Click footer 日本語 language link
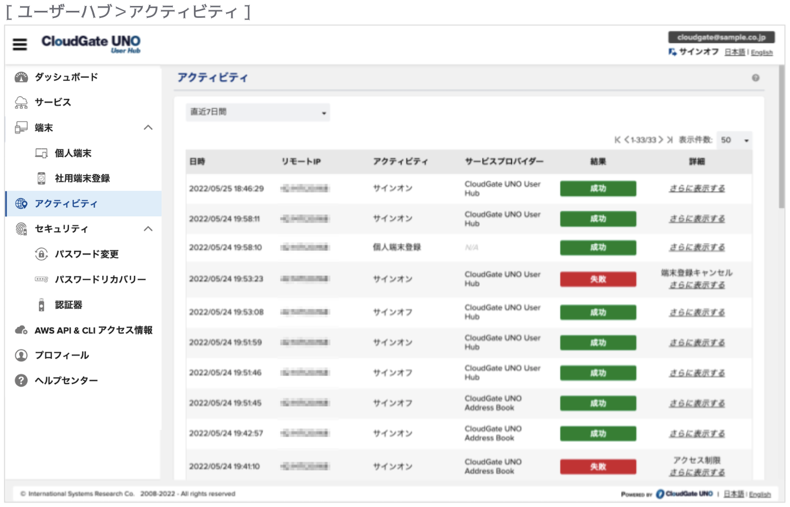The image size is (790, 507). (733, 494)
